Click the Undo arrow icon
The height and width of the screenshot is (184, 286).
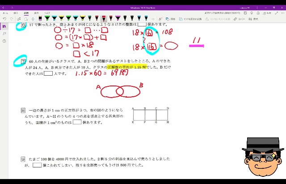4,19
